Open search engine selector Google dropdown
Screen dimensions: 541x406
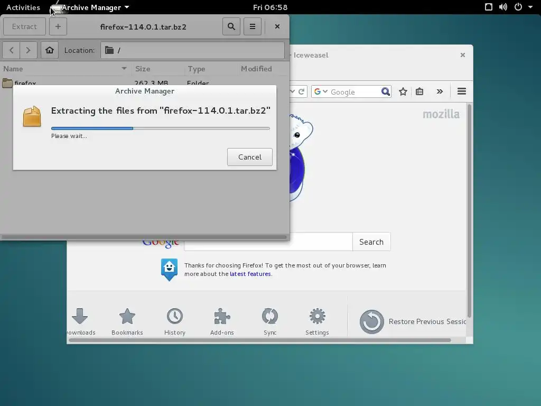[321, 91]
